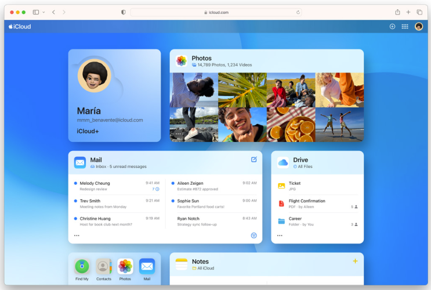
Task: Open the iCloud app launcher grid
Action: (x=405, y=26)
